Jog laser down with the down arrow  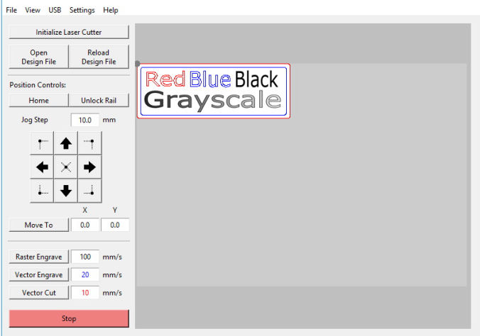[66, 191]
